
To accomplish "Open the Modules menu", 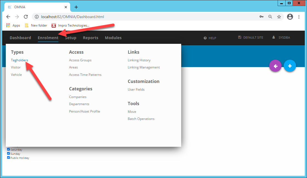I will pyautogui.click(x=113, y=38).
